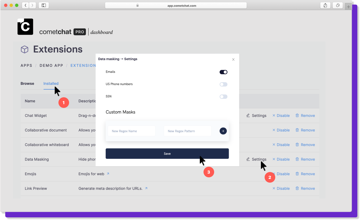Screen dimensions: 360x220
Task: Disable the Collaborative document extension
Action: click(281, 130)
